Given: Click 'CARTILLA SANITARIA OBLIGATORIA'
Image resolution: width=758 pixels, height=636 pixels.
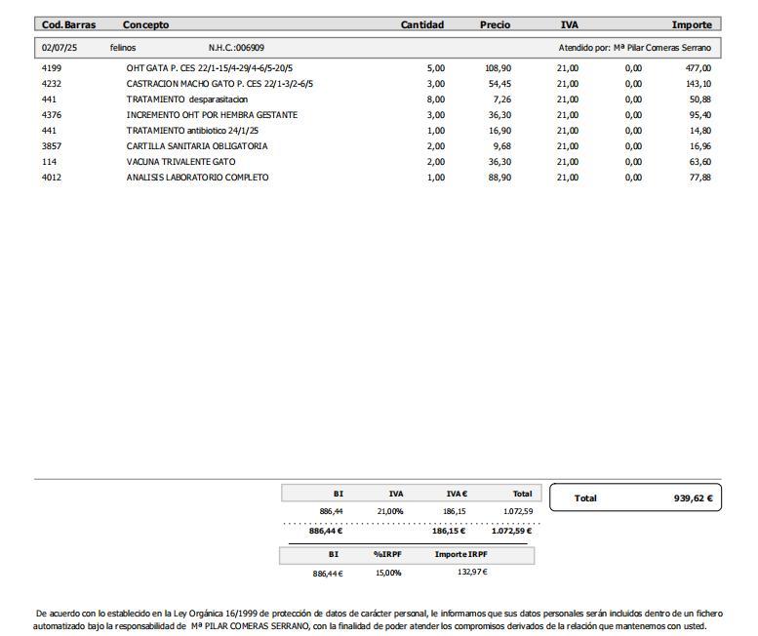Looking at the screenshot, I should (197, 146).
